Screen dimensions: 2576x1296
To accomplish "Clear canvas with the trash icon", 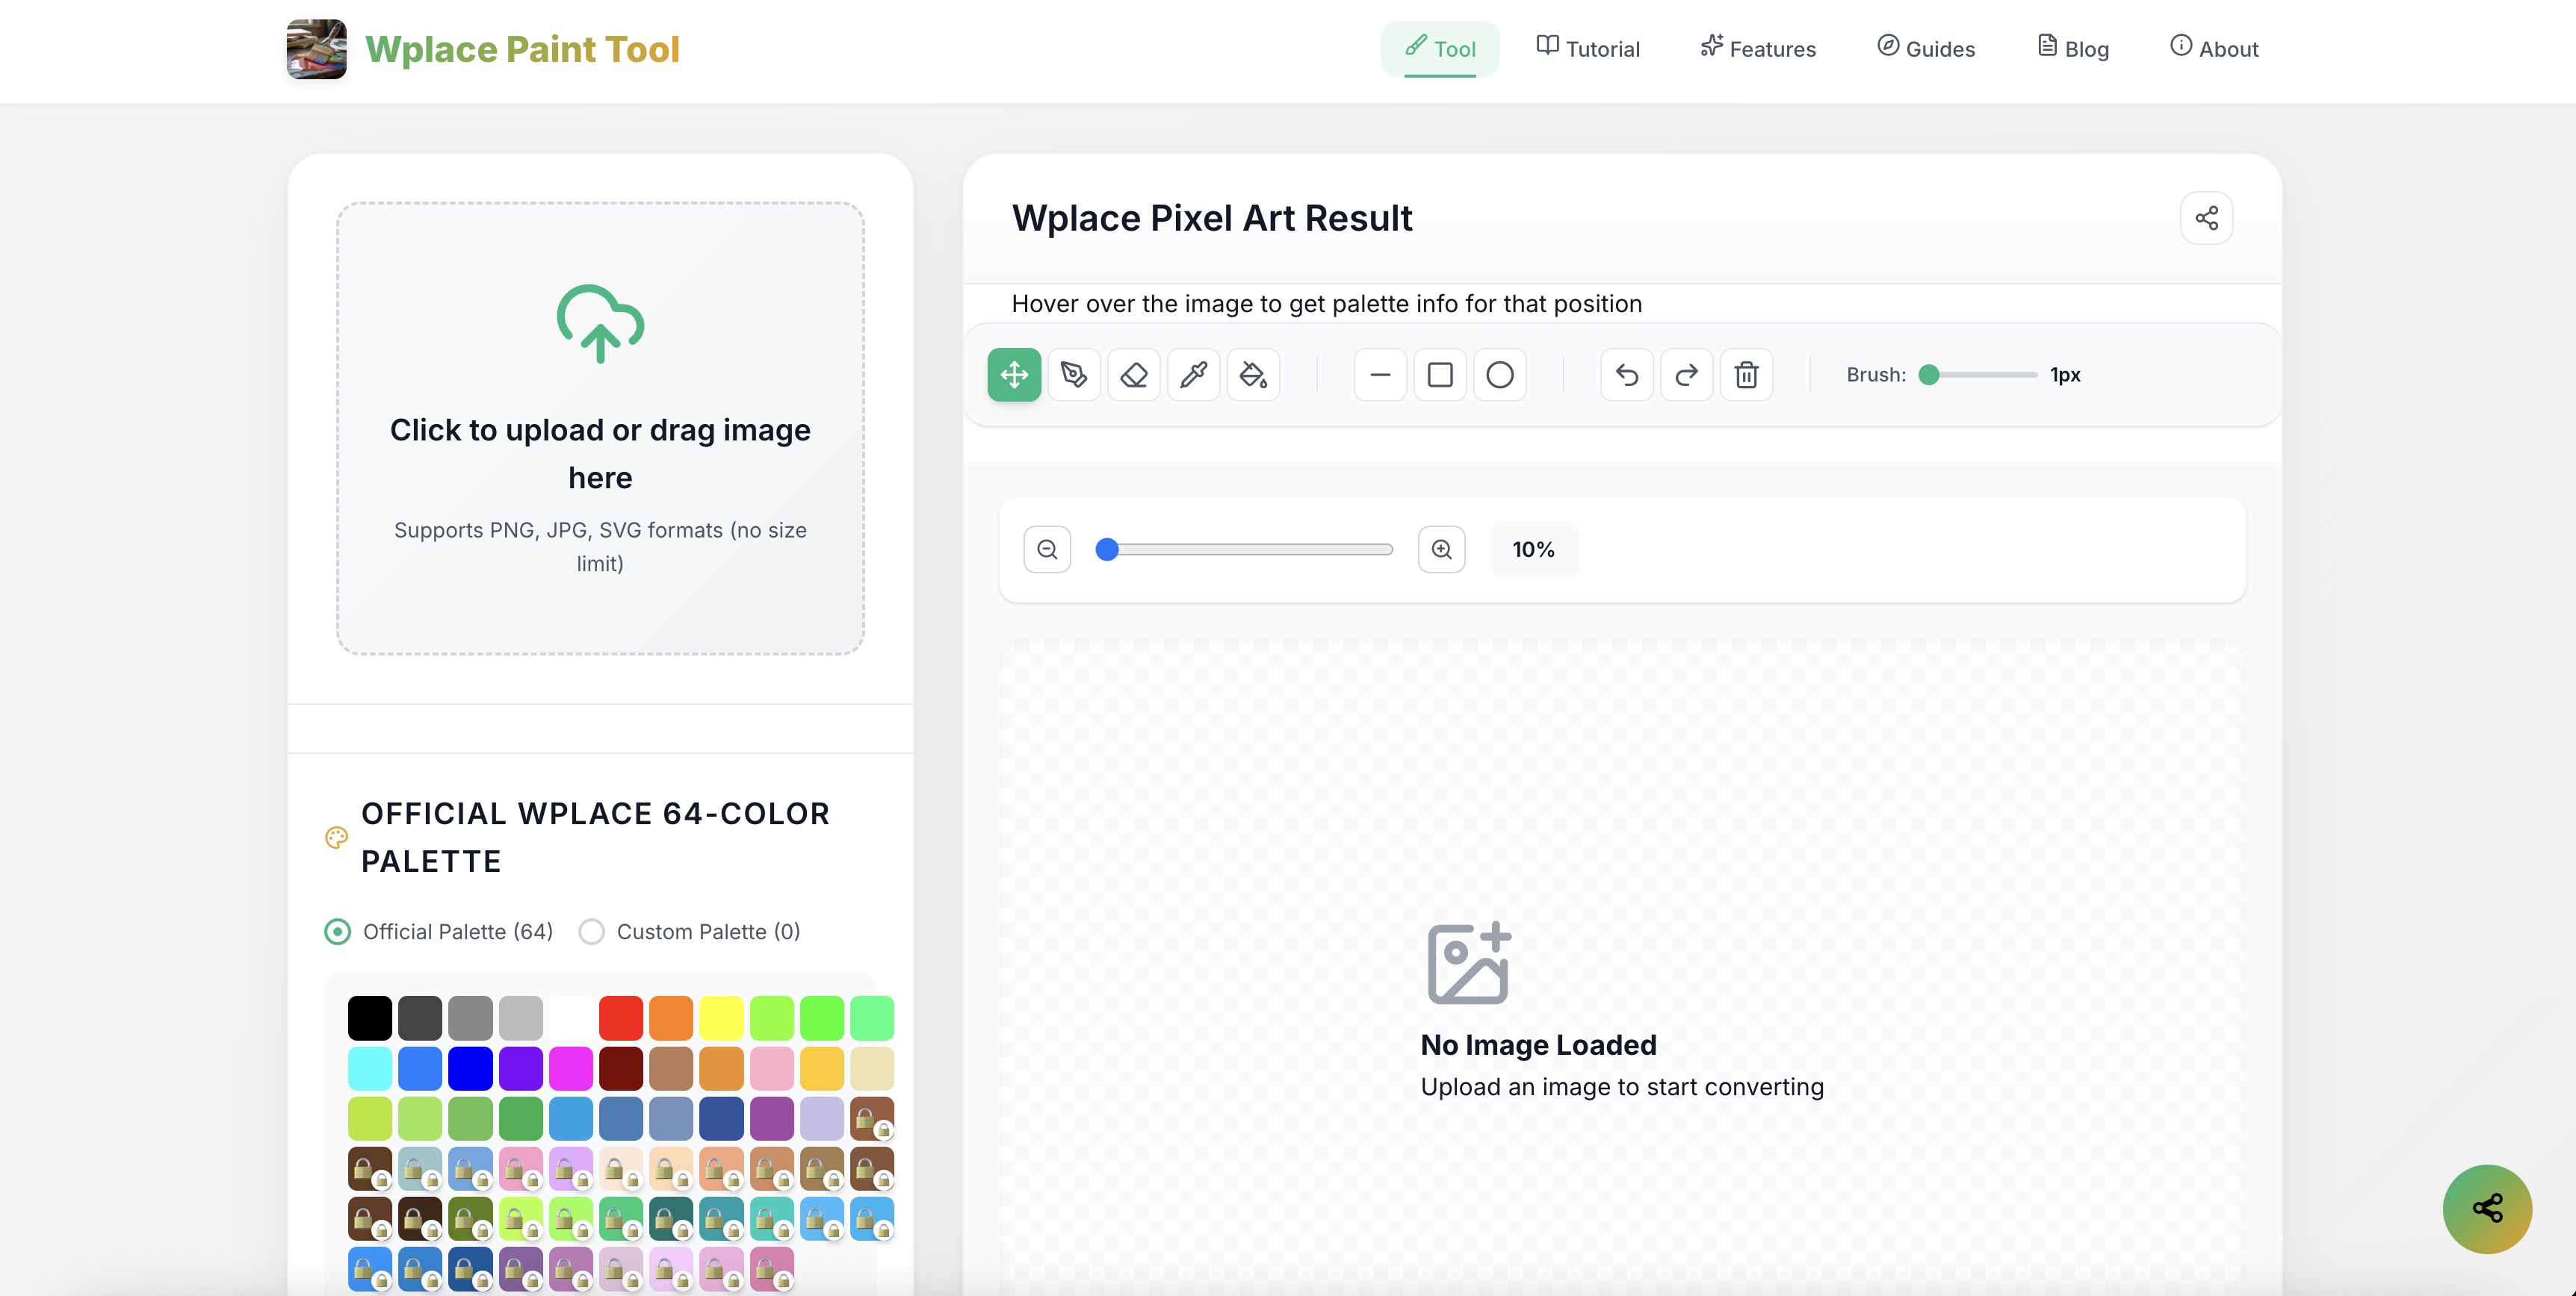I will [1746, 375].
